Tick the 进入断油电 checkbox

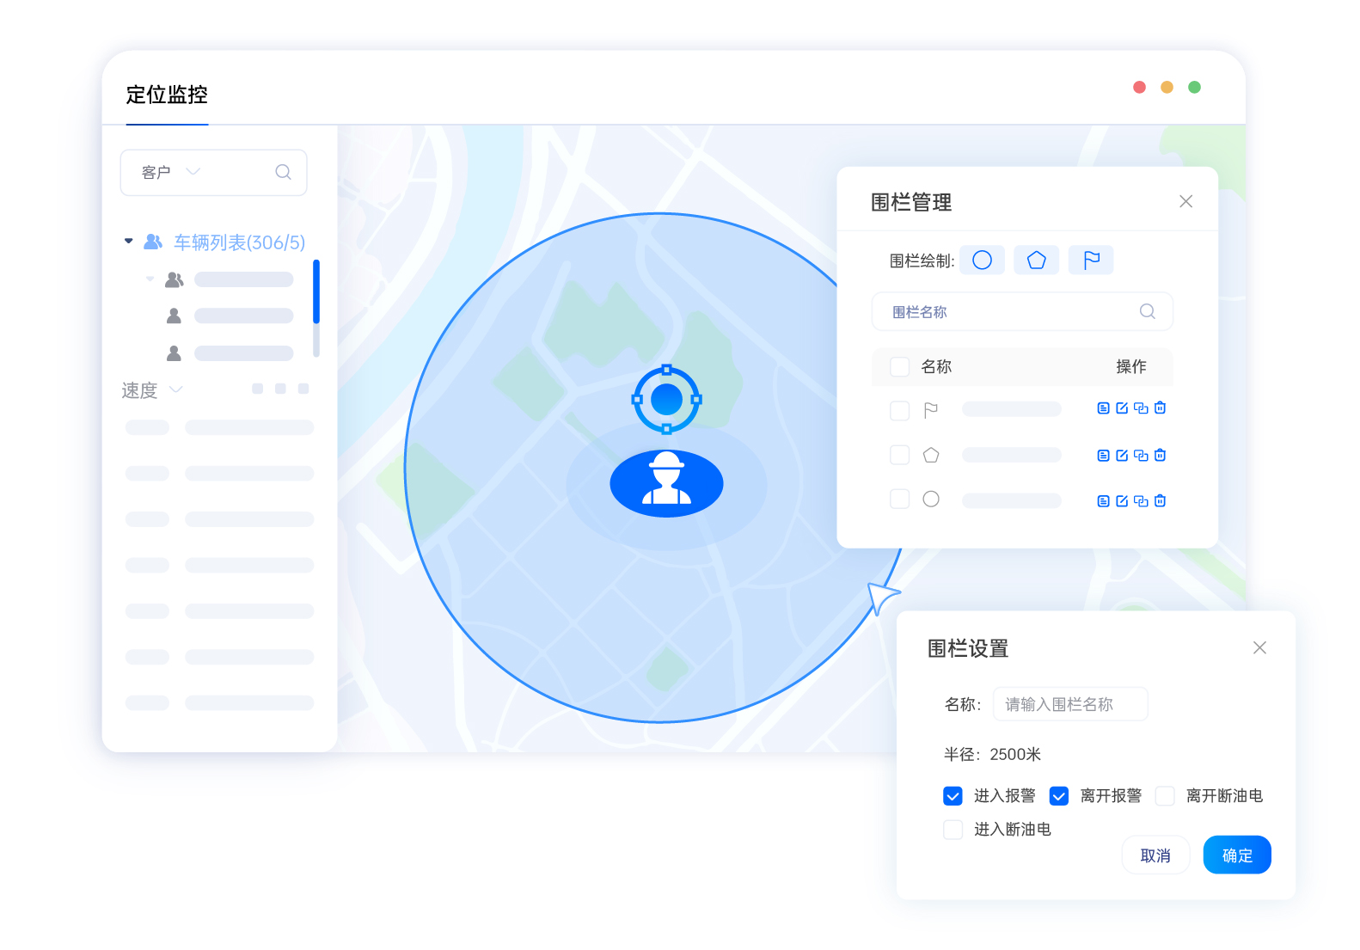(x=953, y=830)
